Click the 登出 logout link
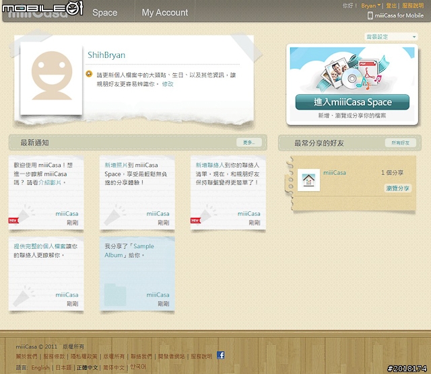Image resolution: width=431 pixels, height=374 pixels. coord(391,5)
